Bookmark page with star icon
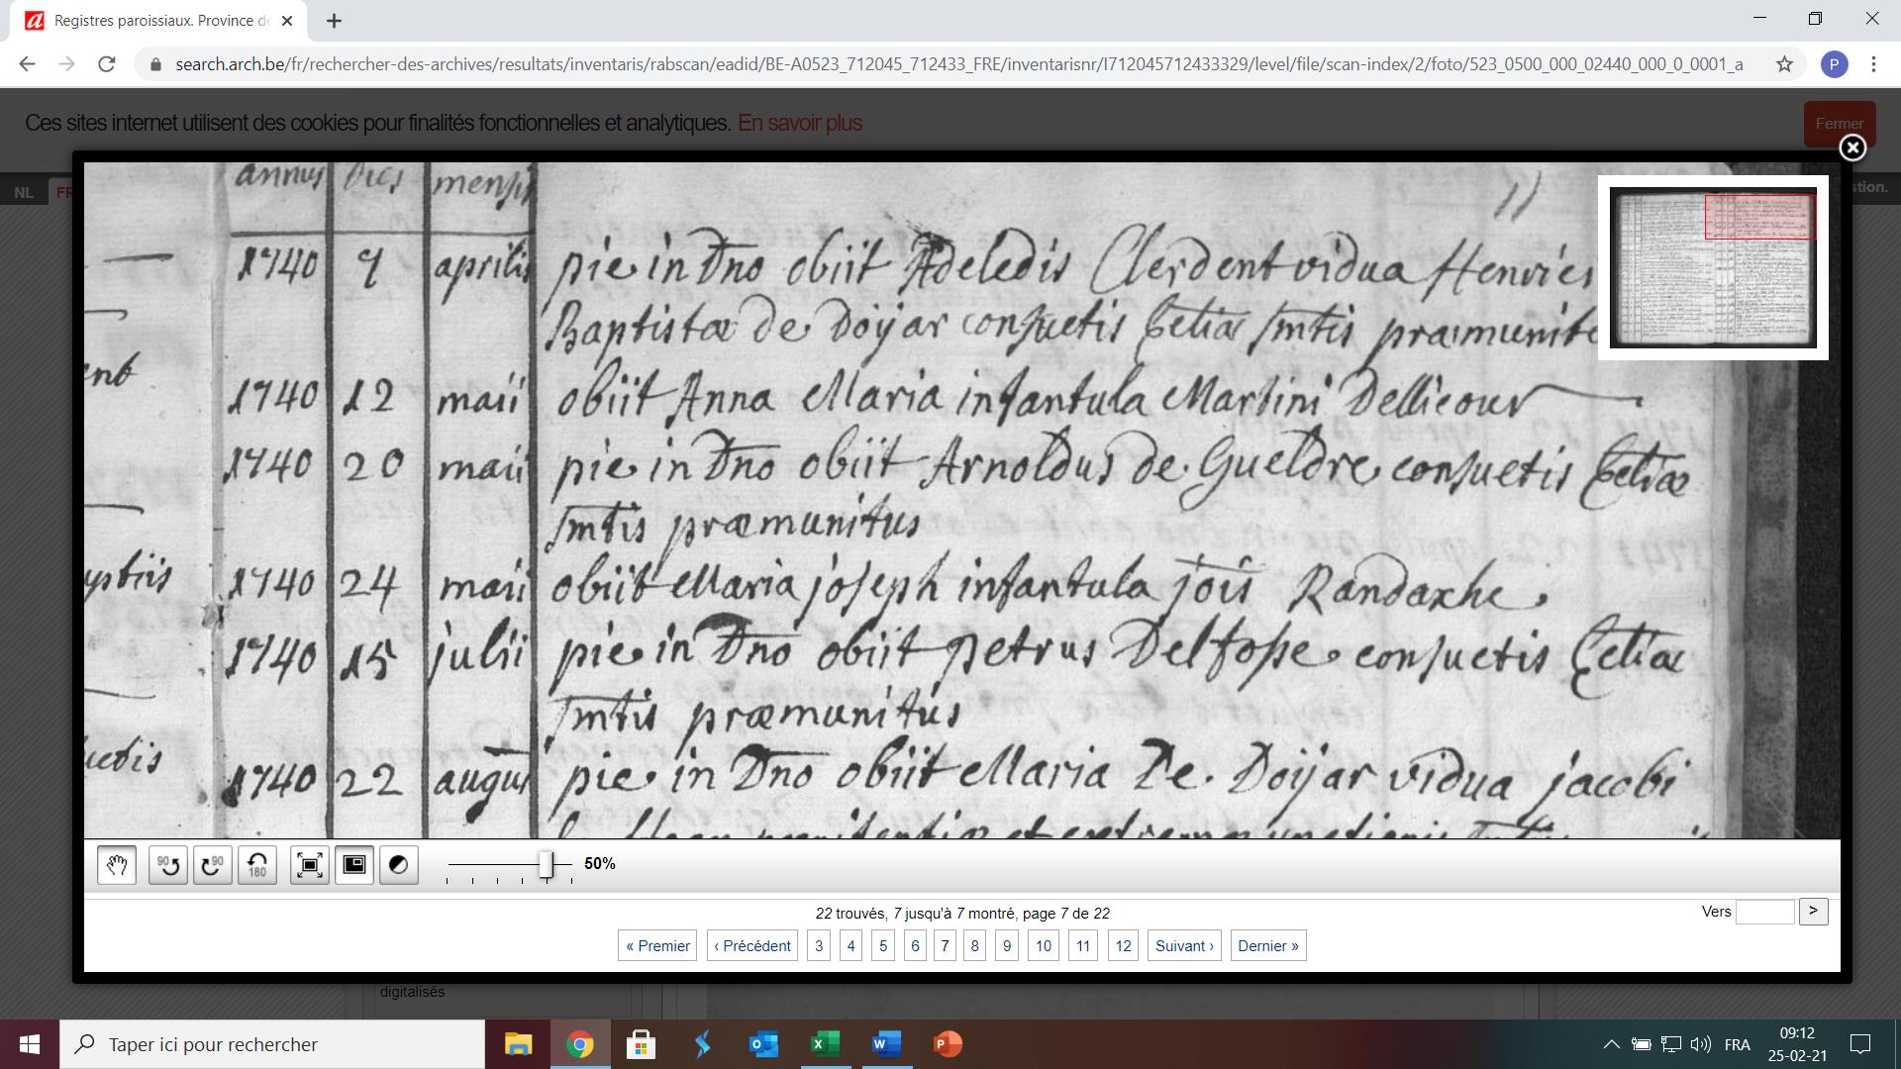 [1784, 64]
